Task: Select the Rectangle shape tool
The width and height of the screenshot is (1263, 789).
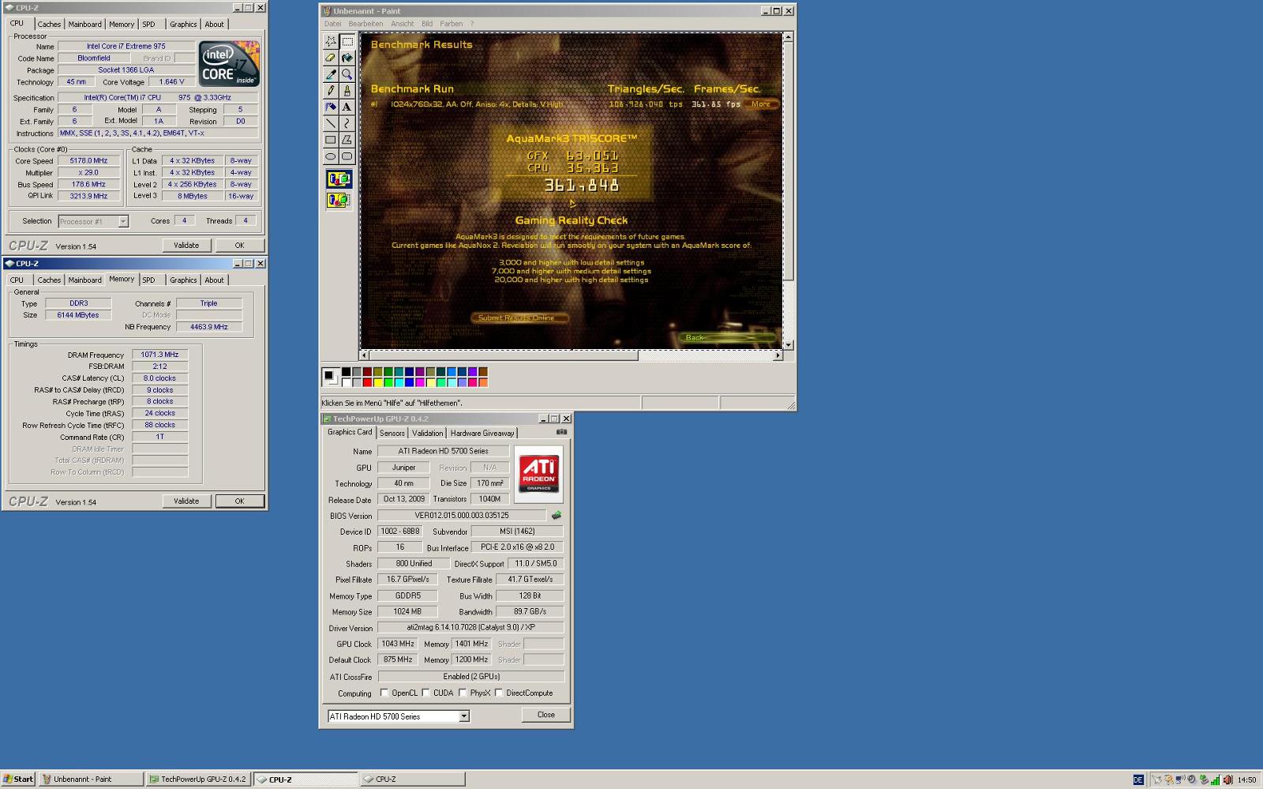Action: click(331, 140)
